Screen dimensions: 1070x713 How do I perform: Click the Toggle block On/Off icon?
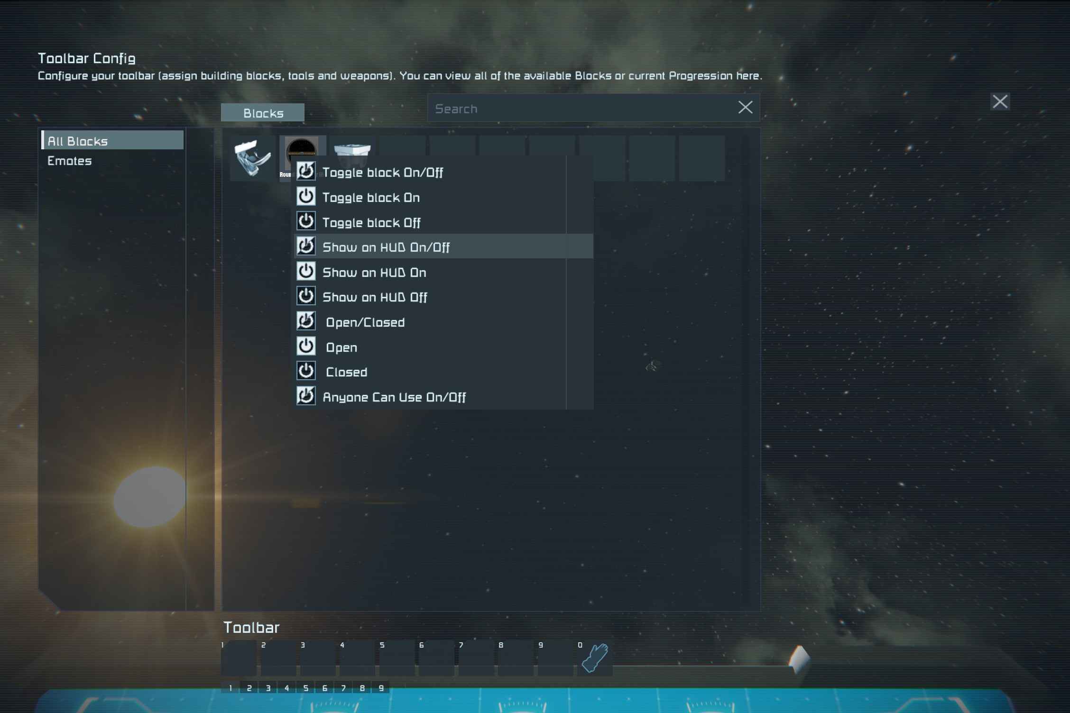(x=306, y=172)
